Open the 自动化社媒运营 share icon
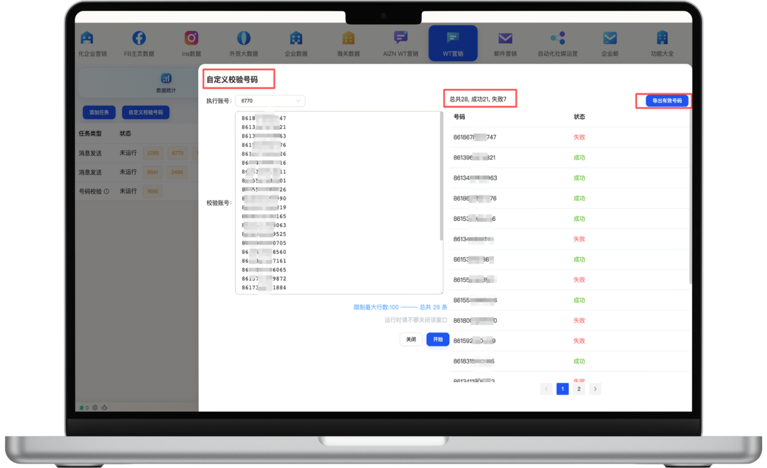This screenshot has width=767, height=468. 558,38
